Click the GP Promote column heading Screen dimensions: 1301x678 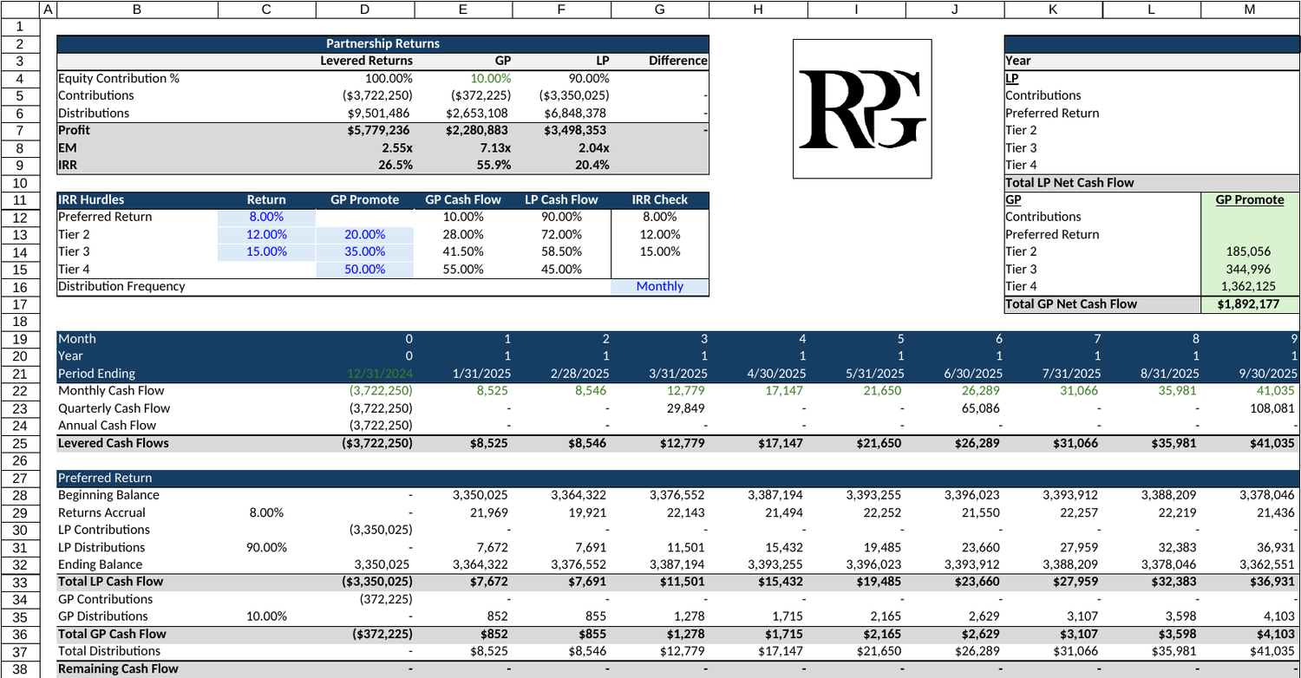tap(1251, 200)
